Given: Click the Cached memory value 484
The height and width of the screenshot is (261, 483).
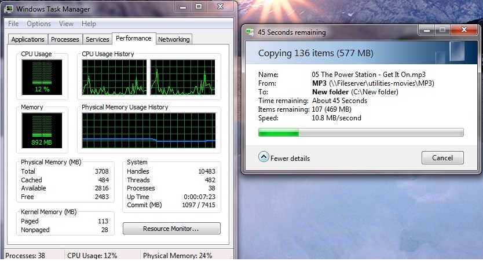Looking at the screenshot, I should point(104,180).
